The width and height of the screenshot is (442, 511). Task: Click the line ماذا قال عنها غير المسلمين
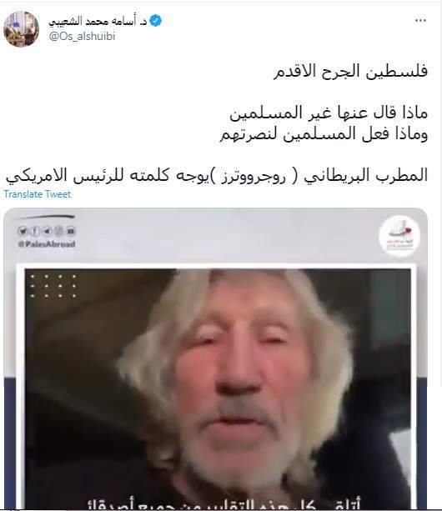click(329, 113)
